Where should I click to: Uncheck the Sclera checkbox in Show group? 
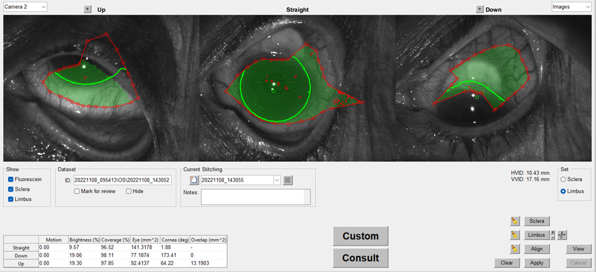[x=11, y=189]
